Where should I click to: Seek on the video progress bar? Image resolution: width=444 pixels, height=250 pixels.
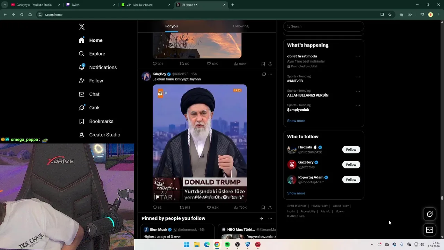(x=200, y=190)
